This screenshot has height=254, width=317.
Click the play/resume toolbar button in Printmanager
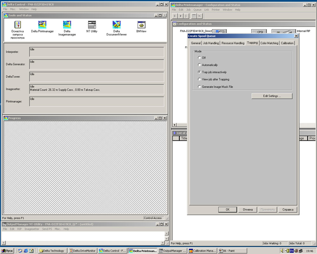[181, 16]
